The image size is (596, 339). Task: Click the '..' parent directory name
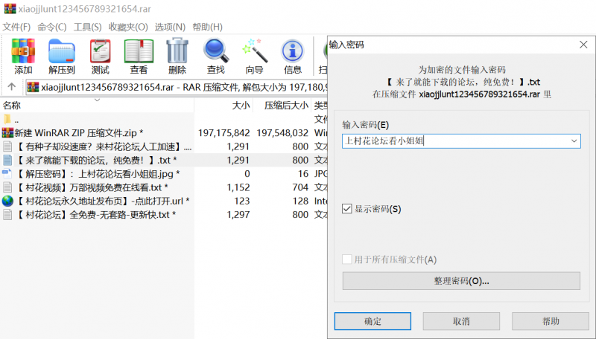pos(16,120)
